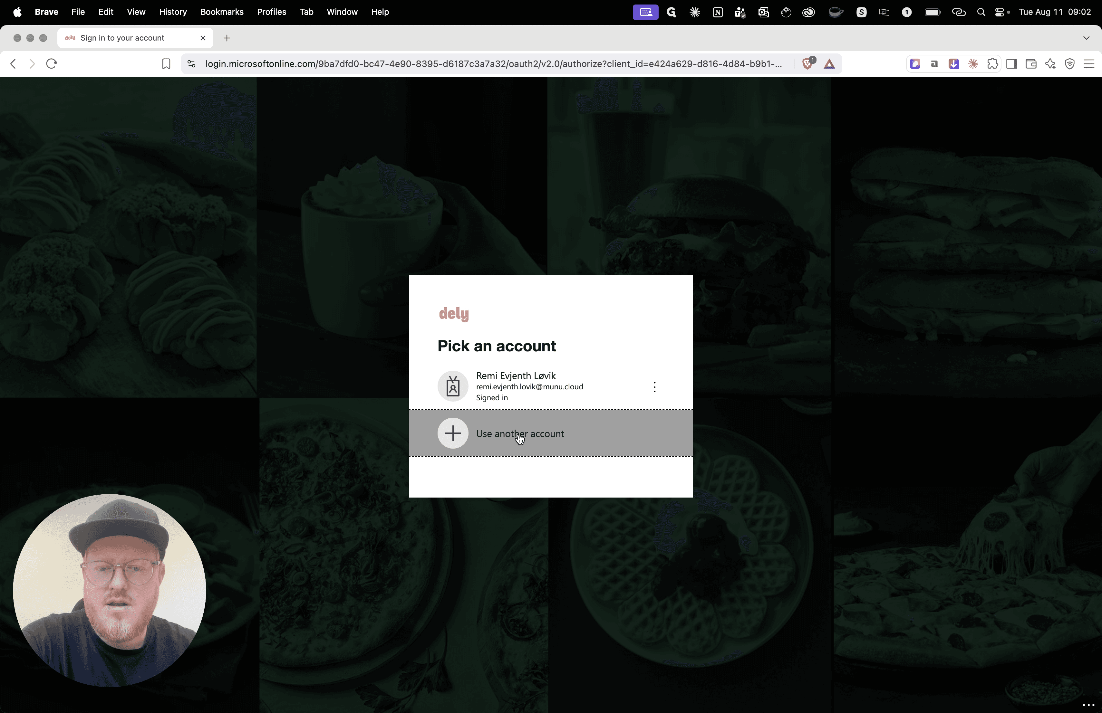The width and height of the screenshot is (1102, 713).
Task: Click the Brave Rewards triangle icon
Action: tap(829, 64)
